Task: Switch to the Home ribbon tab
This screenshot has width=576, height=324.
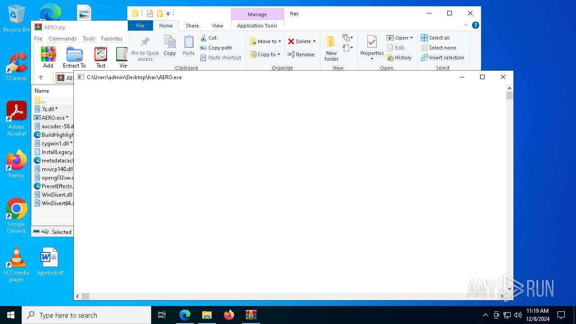Action: [x=166, y=26]
